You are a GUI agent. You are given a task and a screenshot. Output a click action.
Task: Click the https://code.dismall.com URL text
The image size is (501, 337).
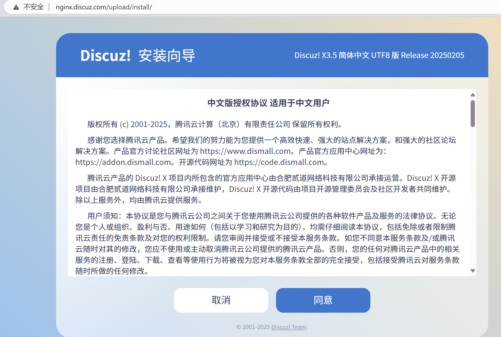279,162
